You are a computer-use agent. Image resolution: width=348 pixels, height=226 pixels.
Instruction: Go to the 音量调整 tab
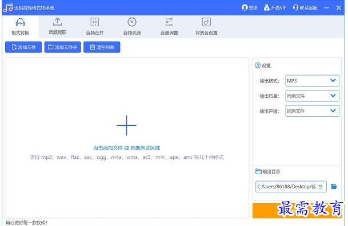pyautogui.click(x=169, y=27)
